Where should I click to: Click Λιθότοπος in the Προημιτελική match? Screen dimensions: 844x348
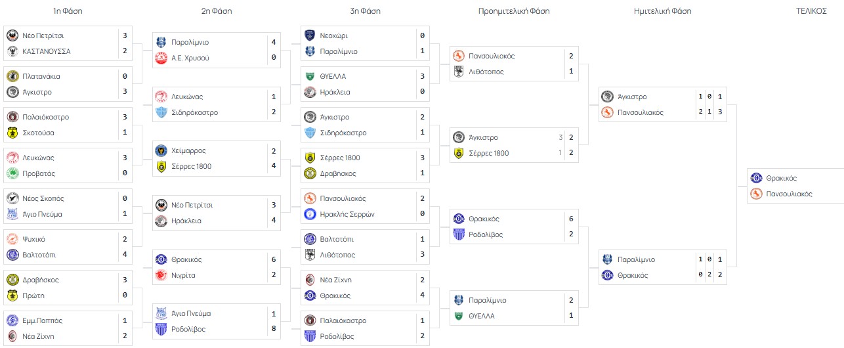(x=486, y=72)
